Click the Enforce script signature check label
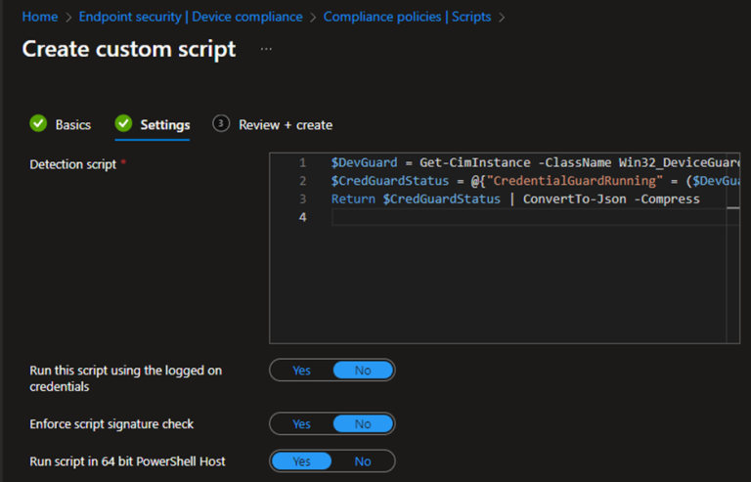This screenshot has width=751, height=482. tap(111, 424)
